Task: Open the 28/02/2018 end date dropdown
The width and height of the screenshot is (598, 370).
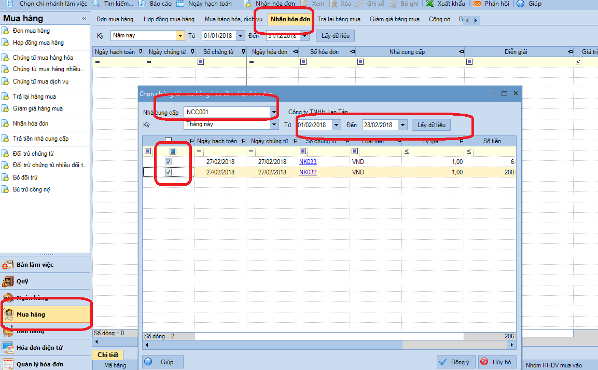Action: pos(403,125)
